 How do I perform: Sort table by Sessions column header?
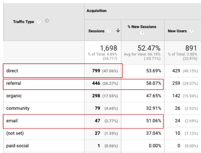96,31
